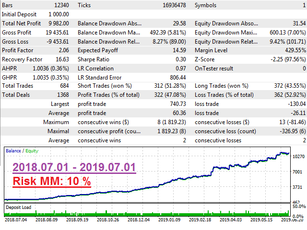307x230 pixels.
Task: Click the 10270 balance axis label
Action: 298,157
